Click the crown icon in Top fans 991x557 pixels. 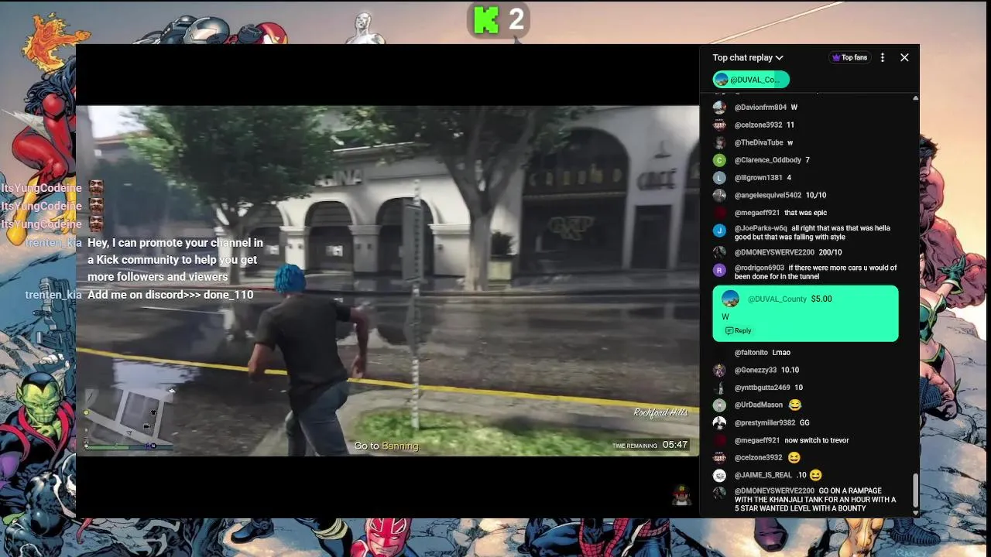pyautogui.click(x=836, y=57)
